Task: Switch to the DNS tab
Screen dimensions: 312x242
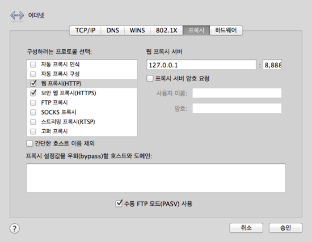Action: coord(113,30)
